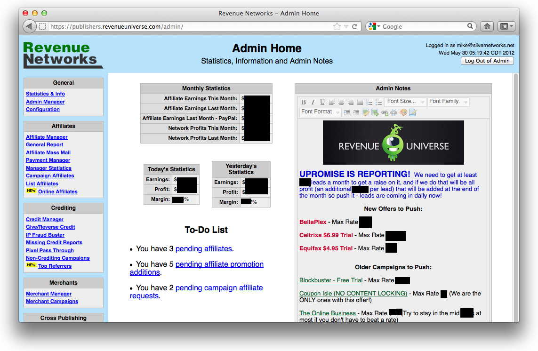Open Configuration in sidebar
Image resolution: width=538 pixels, height=351 pixels.
[x=43, y=110]
